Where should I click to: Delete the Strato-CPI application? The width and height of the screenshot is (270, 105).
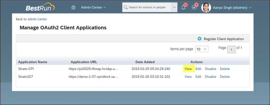[x=225, y=69]
